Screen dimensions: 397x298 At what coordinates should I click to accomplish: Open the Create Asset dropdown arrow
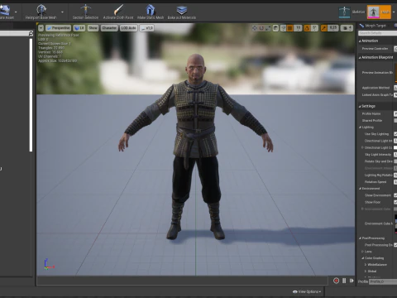(16, 12)
